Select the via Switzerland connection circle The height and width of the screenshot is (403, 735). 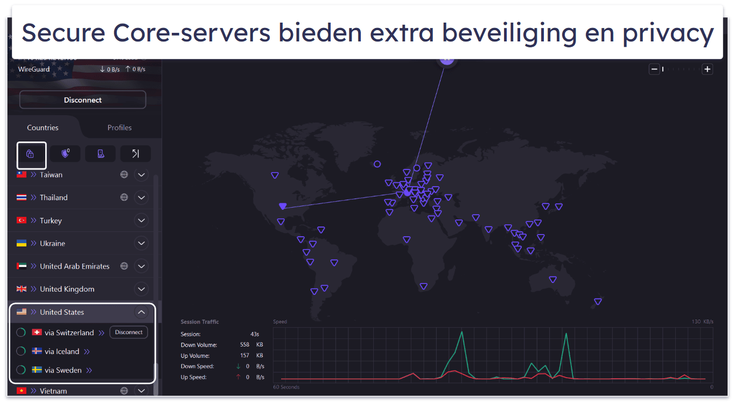(21, 333)
